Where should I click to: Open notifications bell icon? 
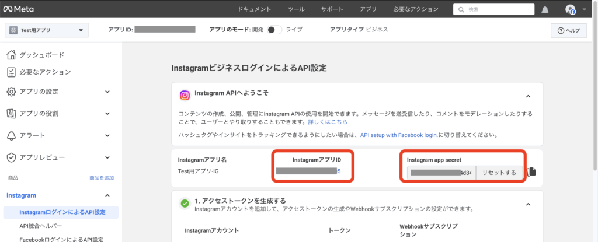click(x=545, y=9)
